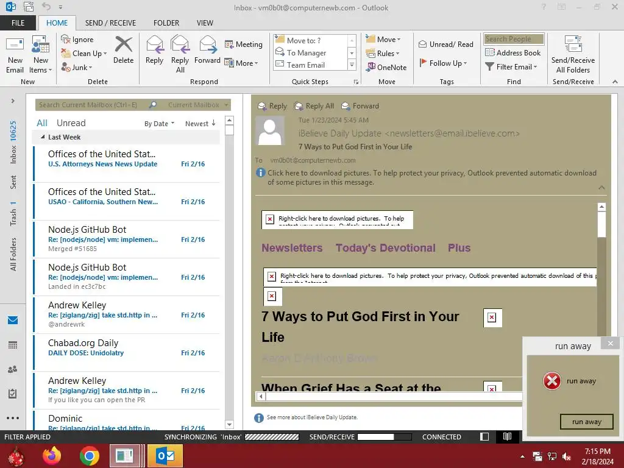Switch to the HOME tab

tap(57, 23)
